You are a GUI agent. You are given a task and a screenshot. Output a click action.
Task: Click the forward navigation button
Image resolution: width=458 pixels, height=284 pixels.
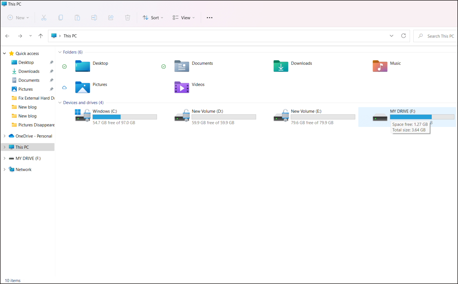tap(20, 36)
